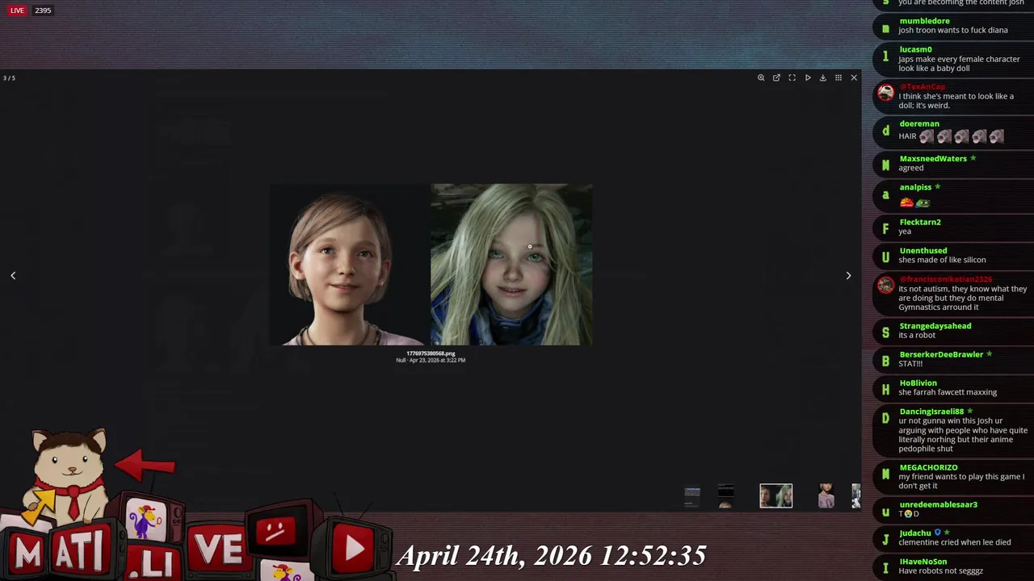
Task: Click username MEGACHORIZO in chat
Action: coord(928,468)
